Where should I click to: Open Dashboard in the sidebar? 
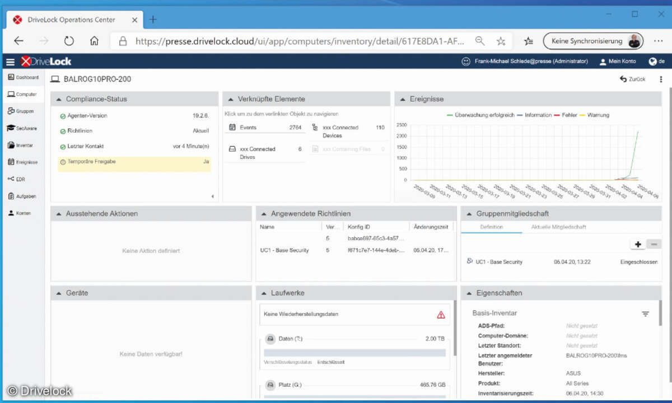point(22,77)
